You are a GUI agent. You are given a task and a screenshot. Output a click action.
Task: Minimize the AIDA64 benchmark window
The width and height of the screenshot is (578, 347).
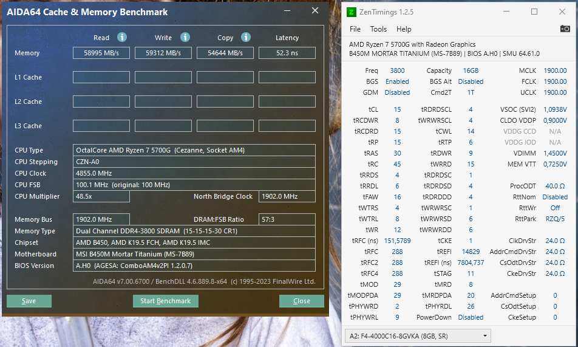[287, 11]
